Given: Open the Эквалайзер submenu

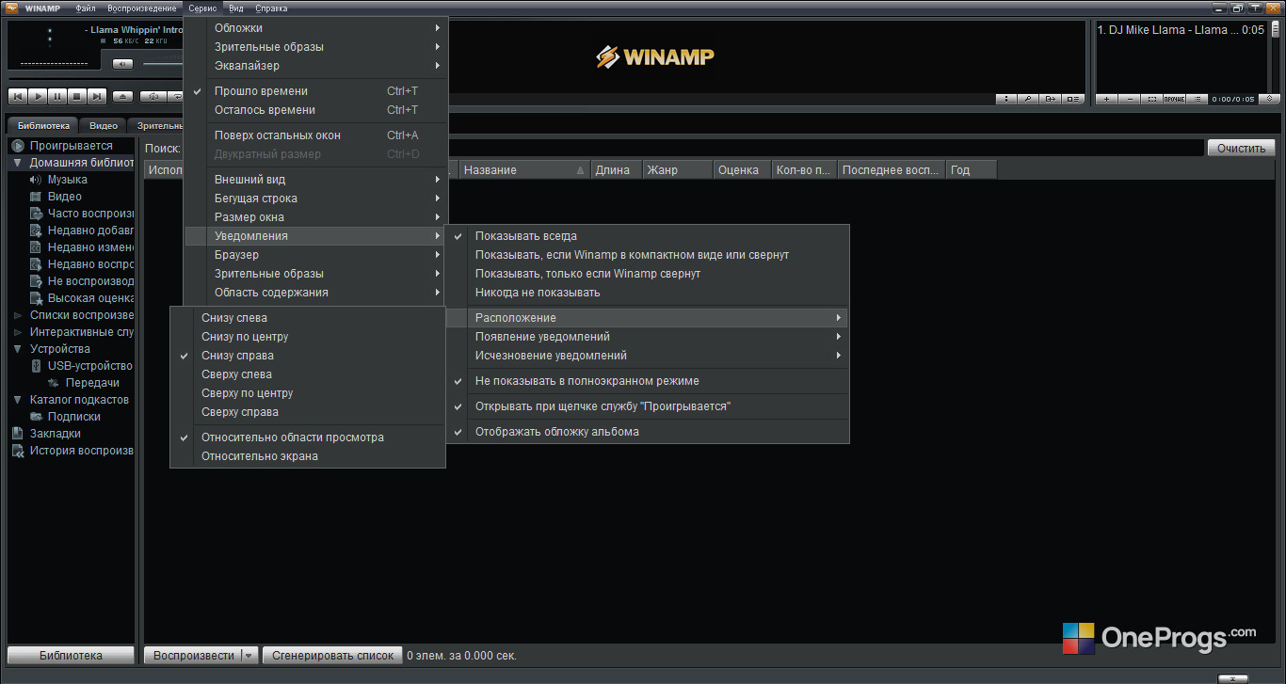Looking at the screenshot, I should 316,66.
